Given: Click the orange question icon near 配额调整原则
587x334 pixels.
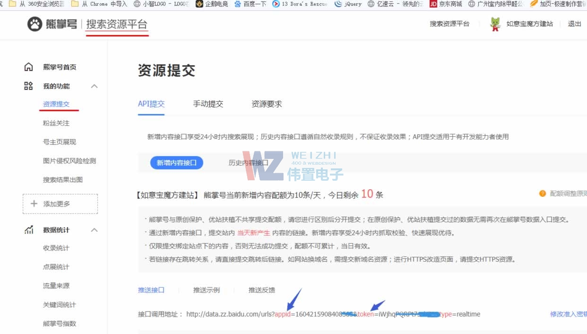Looking at the screenshot, I should (x=543, y=193).
